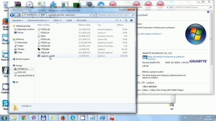Open the red toolbox taskbar icon
This screenshot has width=216, height=121.
[x=112, y=118]
